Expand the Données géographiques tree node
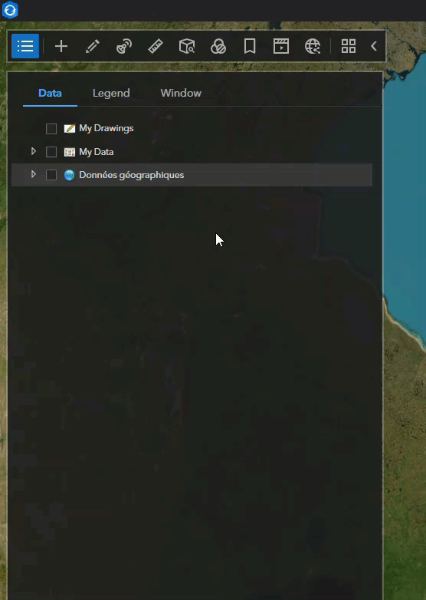This screenshot has height=600, width=426. click(x=34, y=174)
